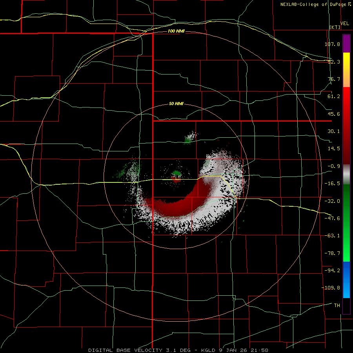This screenshot has height=353, width=353.
Task: Select the 92.3 scale value
Action: coord(334,62)
